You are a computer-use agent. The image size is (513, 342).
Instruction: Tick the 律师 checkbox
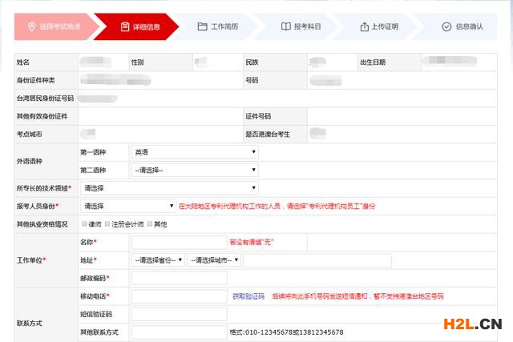point(84,224)
